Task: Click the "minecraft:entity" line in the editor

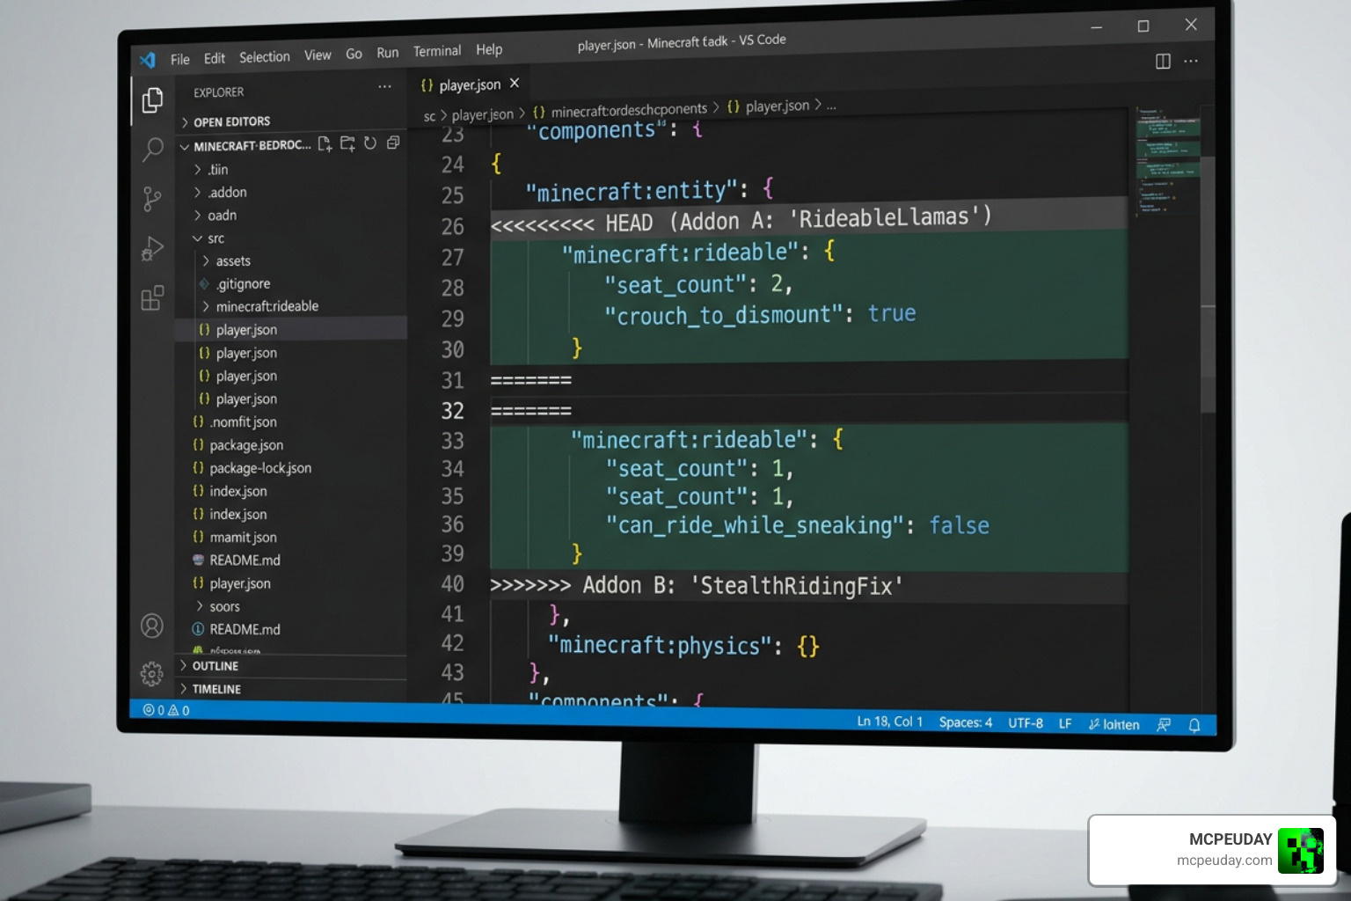Action: pyautogui.click(x=650, y=190)
